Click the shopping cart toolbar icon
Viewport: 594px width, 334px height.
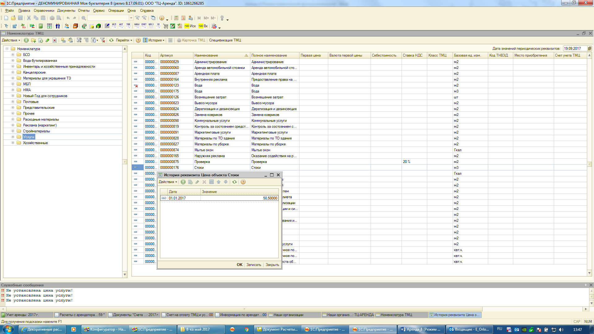(x=166, y=26)
